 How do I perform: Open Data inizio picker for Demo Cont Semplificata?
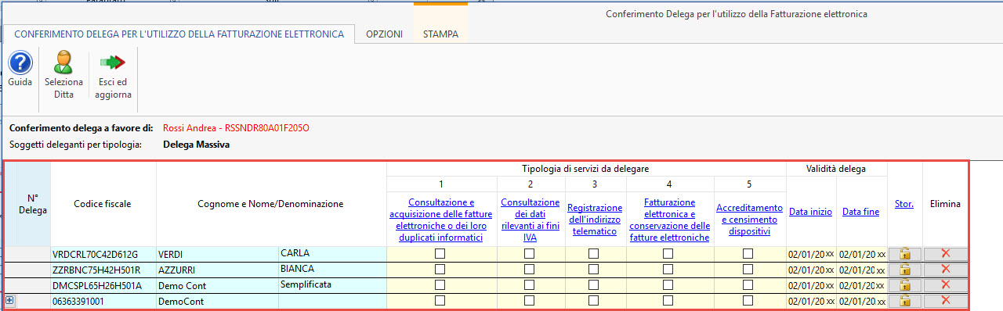tap(811, 285)
